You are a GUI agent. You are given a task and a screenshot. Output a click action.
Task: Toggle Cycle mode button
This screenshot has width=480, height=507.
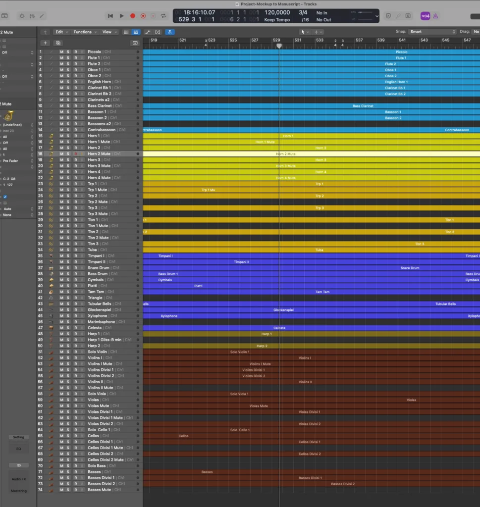(x=163, y=16)
